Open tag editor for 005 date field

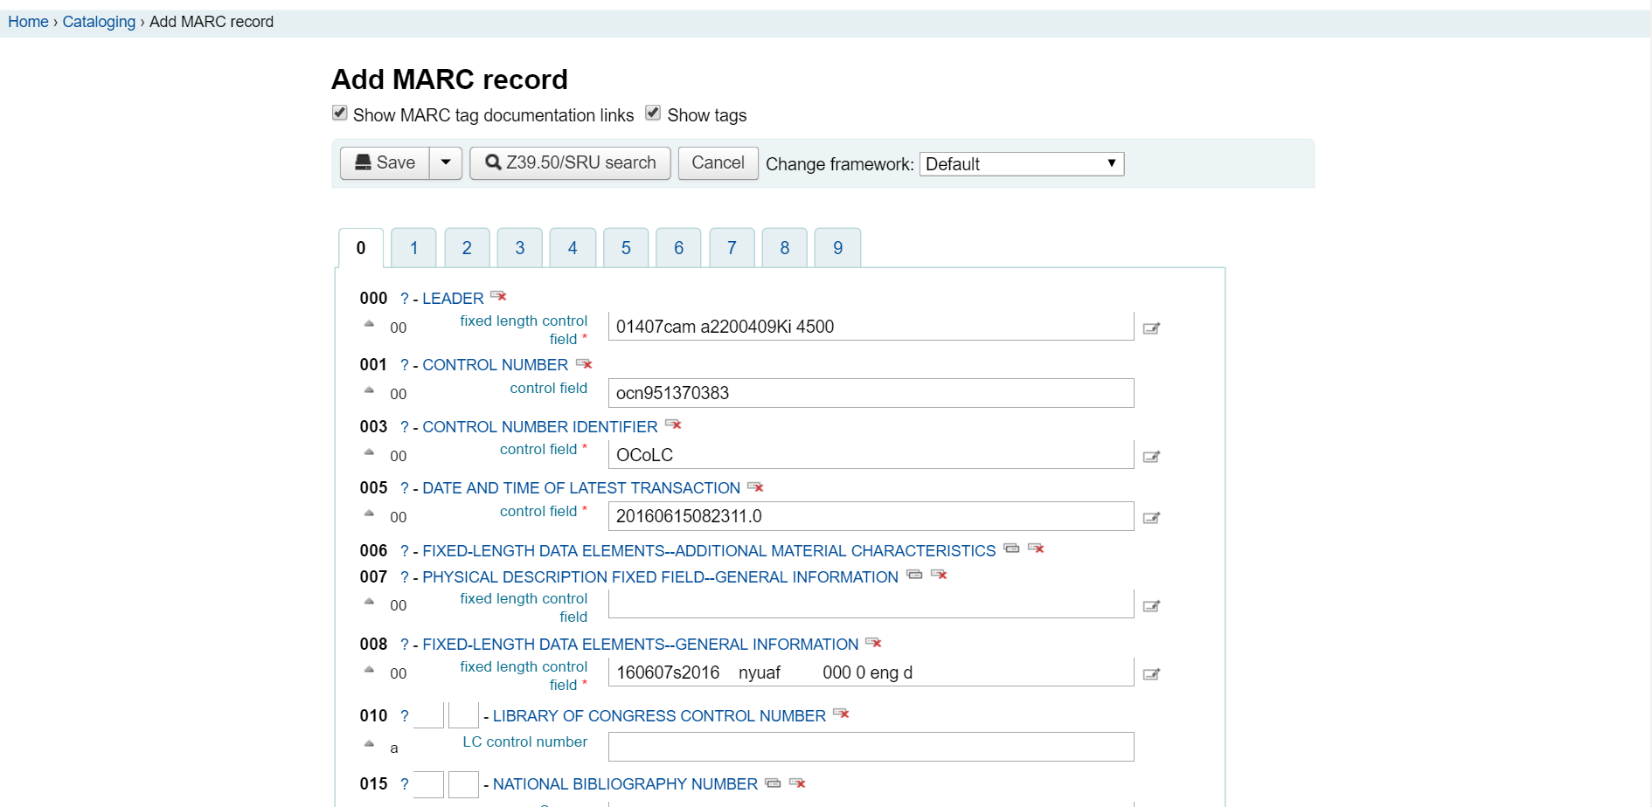(x=1151, y=518)
